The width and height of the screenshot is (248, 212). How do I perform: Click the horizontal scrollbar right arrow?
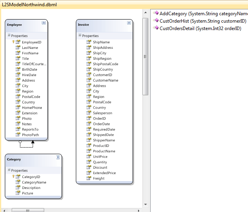[x=138, y=210]
